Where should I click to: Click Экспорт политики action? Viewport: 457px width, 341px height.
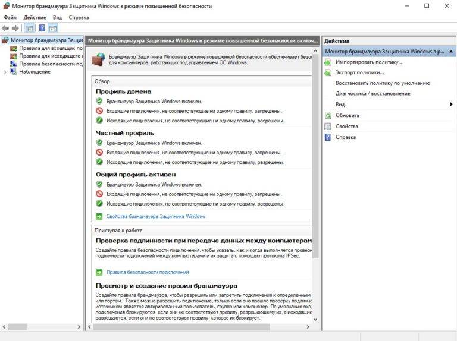pyautogui.click(x=359, y=72)
